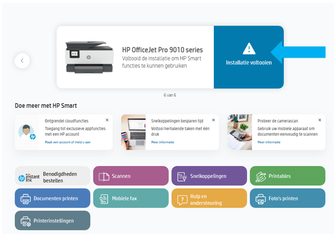
Task: Dismiss the Ontgrendel cloudfuncties card
Action: coord(107,120)
